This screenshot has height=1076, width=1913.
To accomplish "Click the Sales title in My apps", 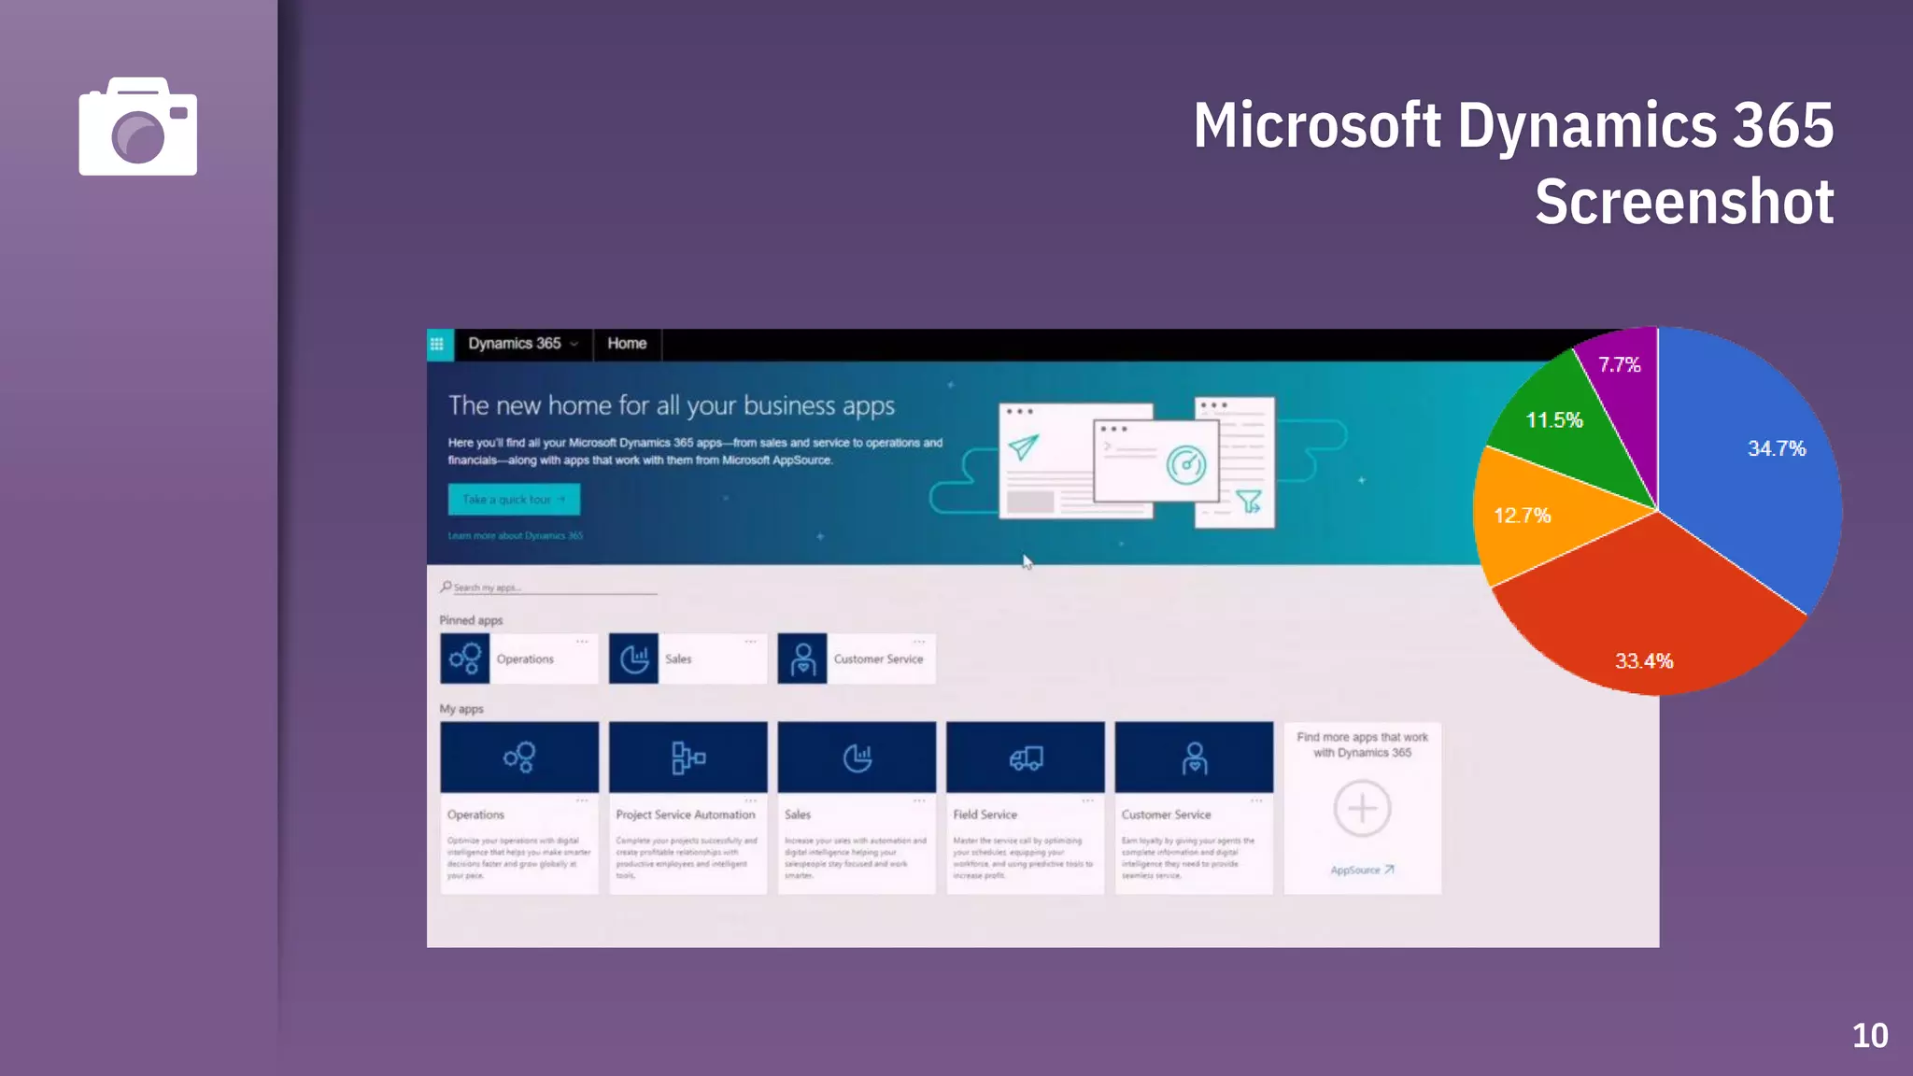I will point(798,814).
